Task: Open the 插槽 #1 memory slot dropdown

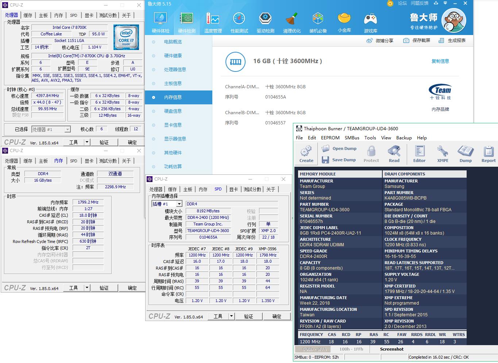Action: 179,204
